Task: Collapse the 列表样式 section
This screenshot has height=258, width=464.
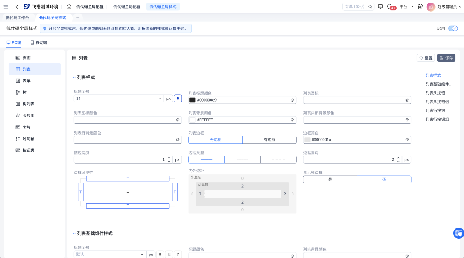Action: click(x=74, y=77)
